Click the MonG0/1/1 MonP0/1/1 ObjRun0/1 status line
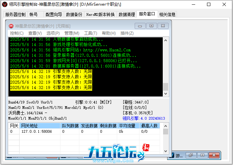This screenshot has width=233, height=165. 37,118
